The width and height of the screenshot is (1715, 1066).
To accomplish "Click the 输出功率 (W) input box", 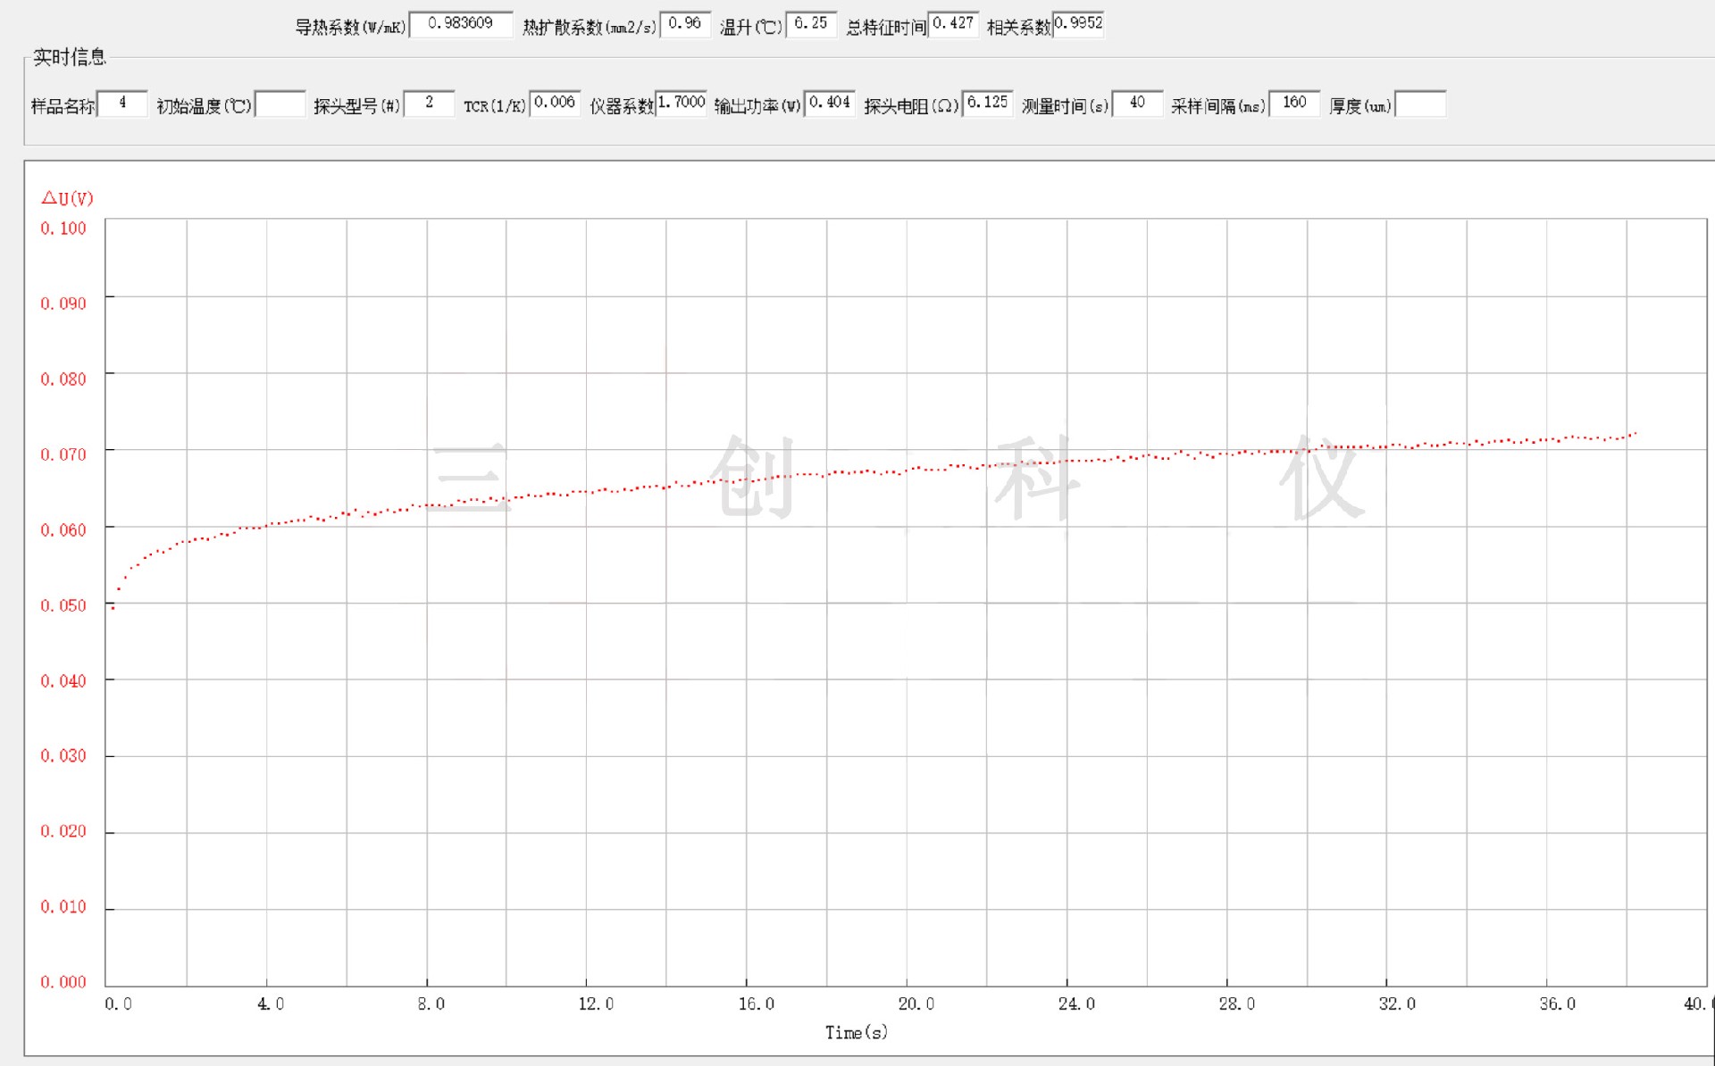I will pyautogui.click(x=830, y=104).
